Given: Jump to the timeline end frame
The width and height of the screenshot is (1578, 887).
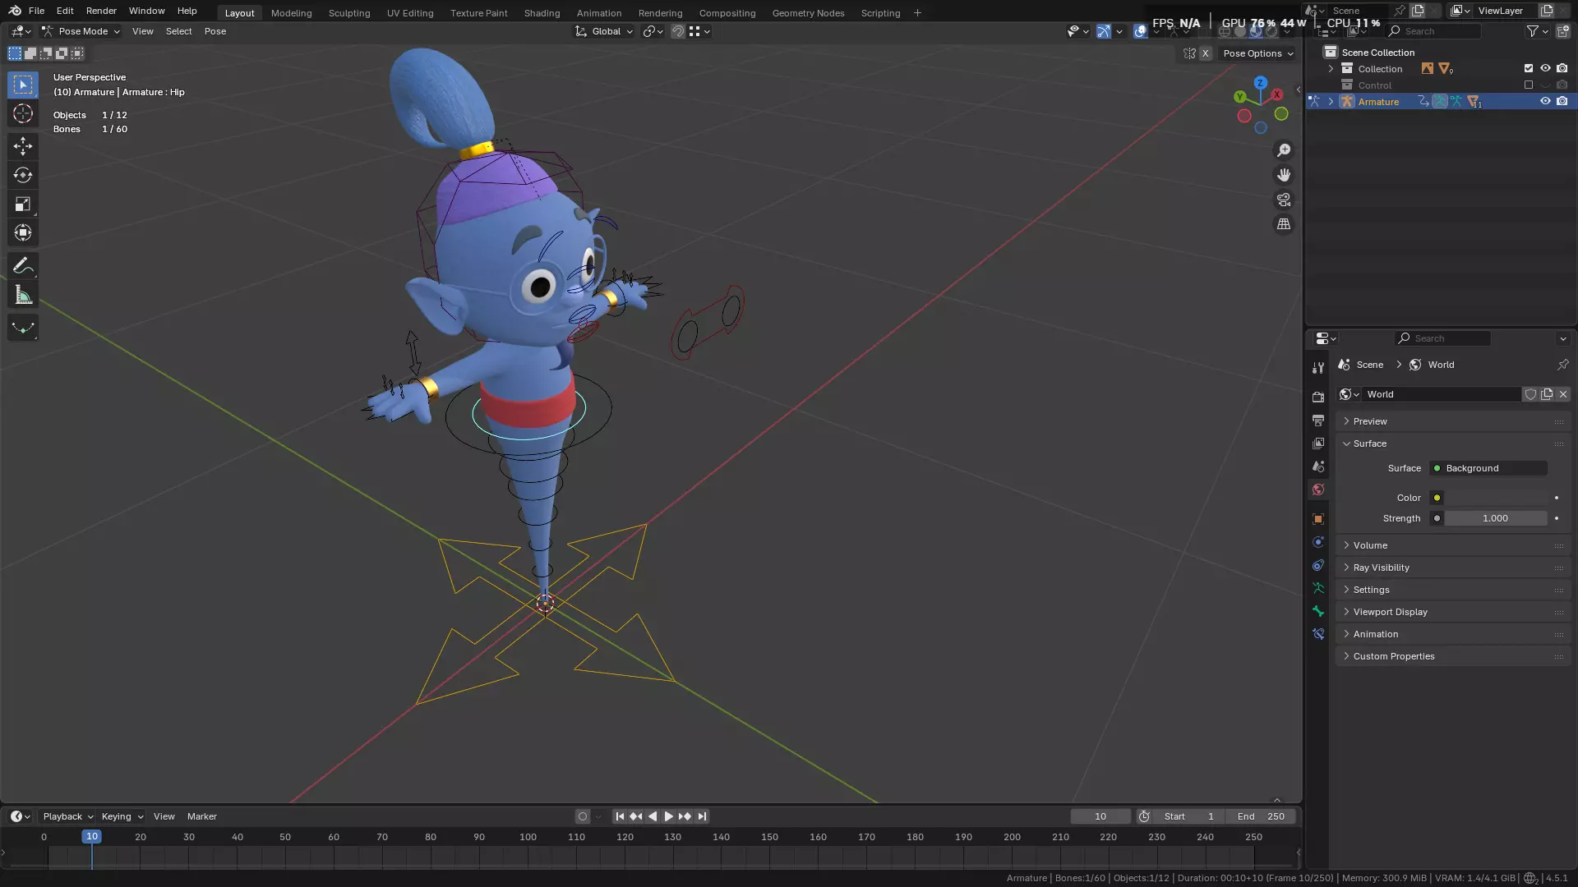Looking at the screenshot, I should point(702,816).
